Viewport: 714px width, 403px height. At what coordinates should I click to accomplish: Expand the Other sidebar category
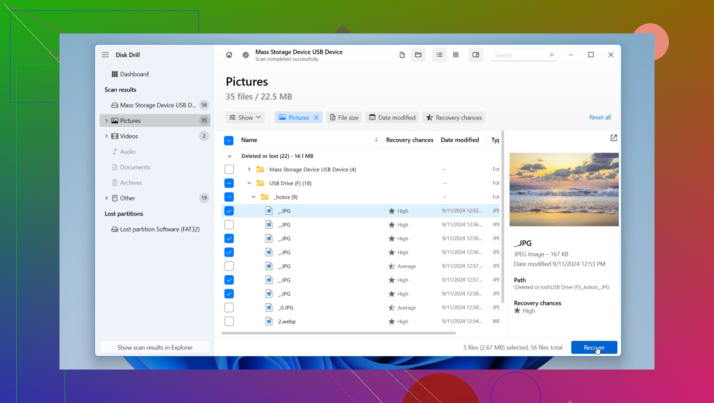106,198
